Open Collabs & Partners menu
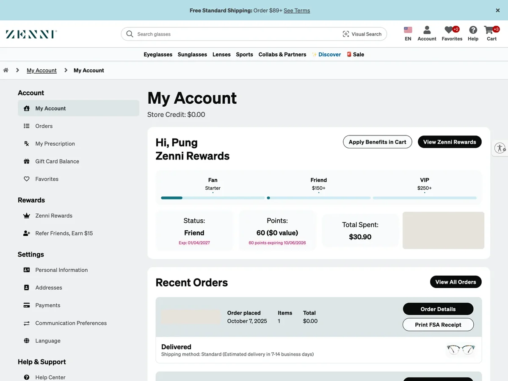508x381 pixels. (x=282, y=54)
